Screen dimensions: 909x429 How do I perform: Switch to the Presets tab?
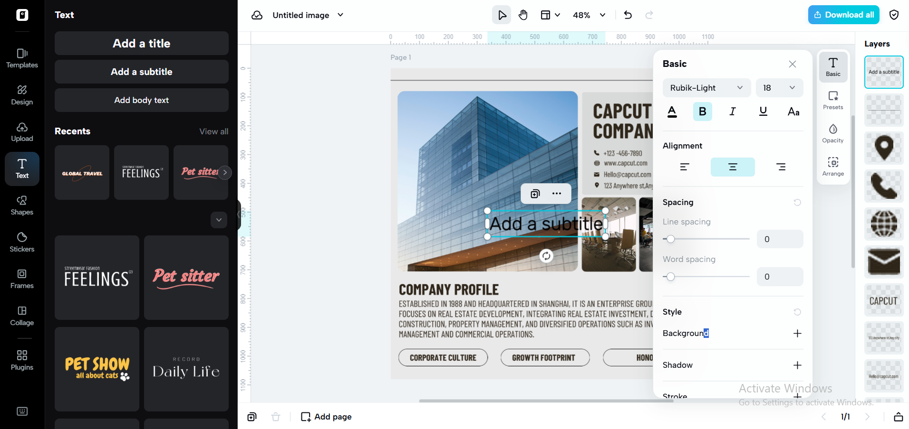tap(832, 100)
